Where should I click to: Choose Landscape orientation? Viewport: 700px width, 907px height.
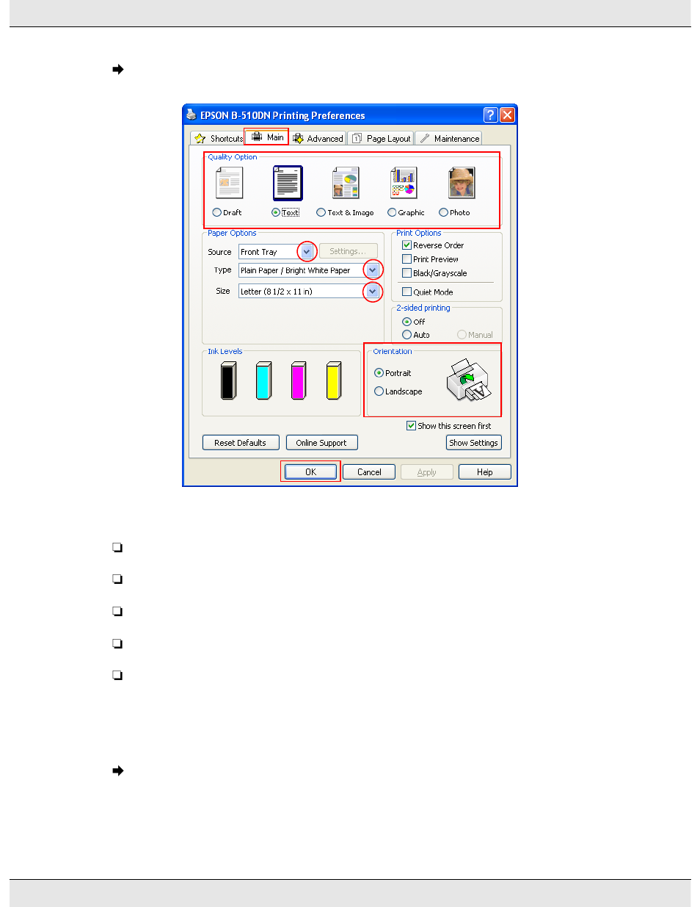click(x=379, y=391)
